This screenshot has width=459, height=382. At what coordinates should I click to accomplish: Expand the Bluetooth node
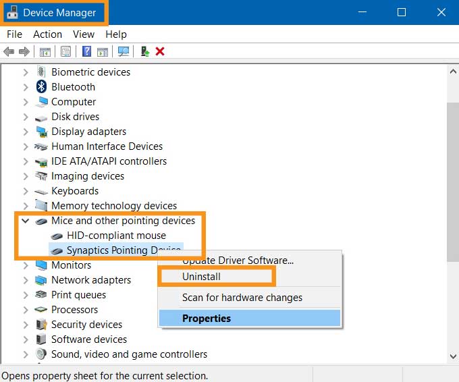point(26,87)
